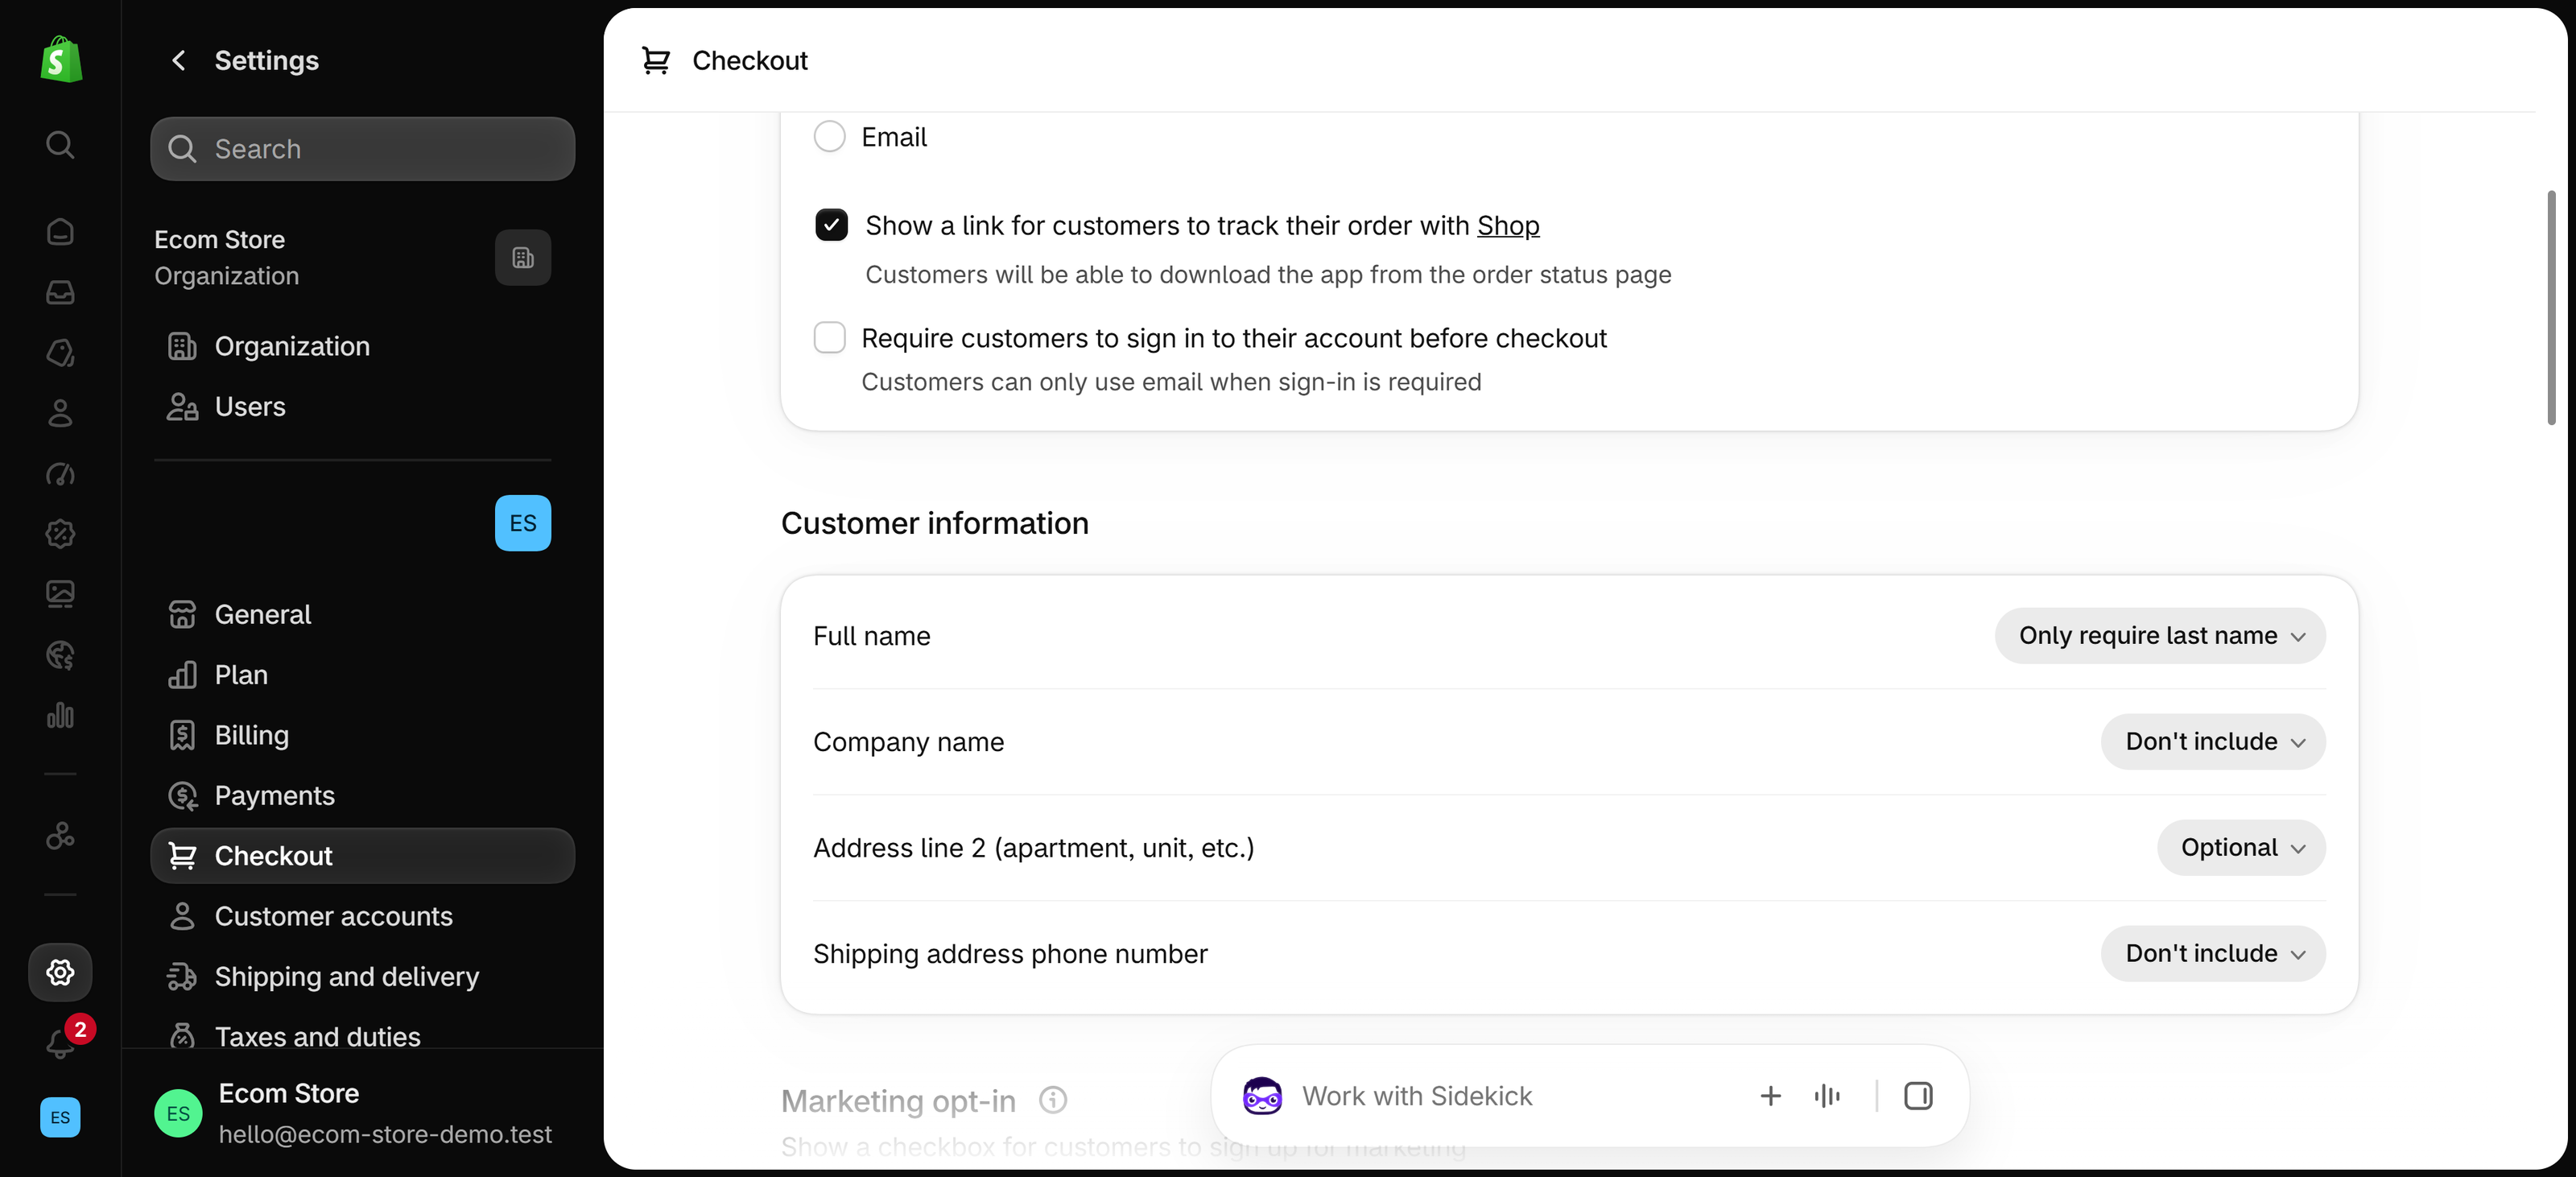2576x1177 pixels.
Task: Uncheck the Shop order tracking link checkbox
Action: [x=831, y=225]
